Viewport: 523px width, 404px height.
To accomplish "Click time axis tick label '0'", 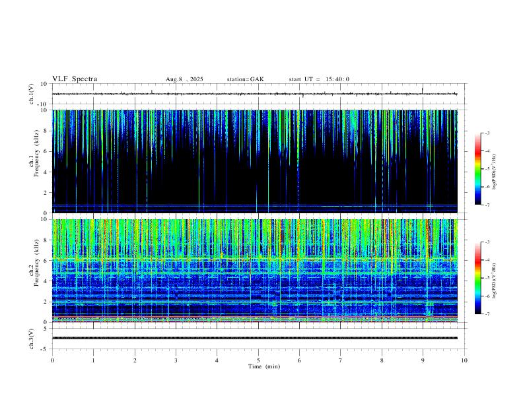I will click(x=52, y=360).
